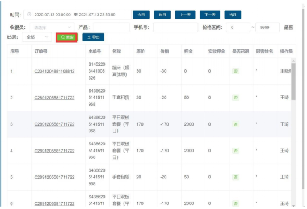Click the clock icon in the time field
307x209 pixels.
[x=29, y=15]
